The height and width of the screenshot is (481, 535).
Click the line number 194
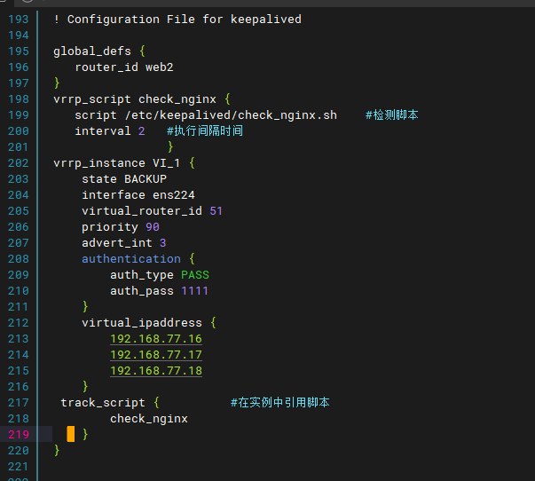(18, 35)
